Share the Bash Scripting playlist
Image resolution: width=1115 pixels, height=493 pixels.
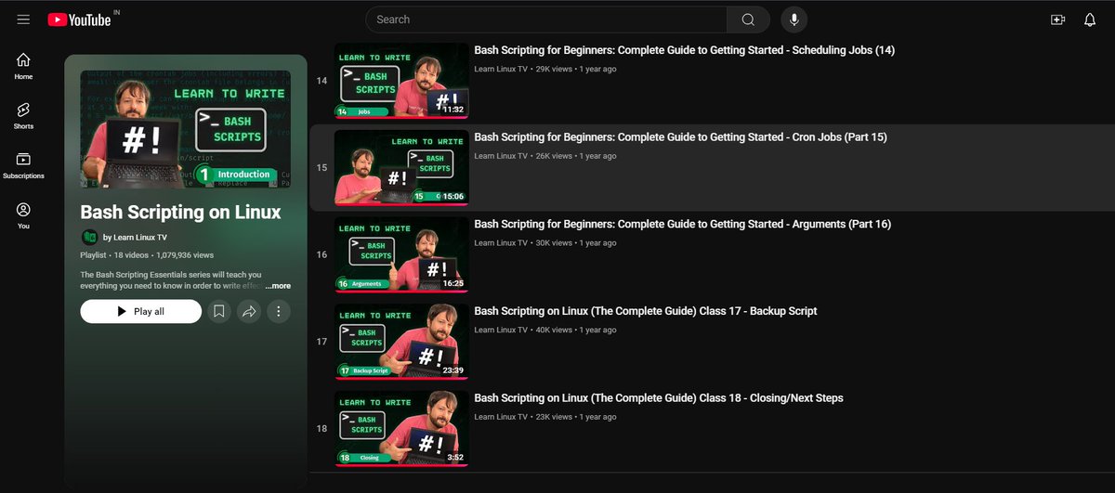pyautogui.click(x=249, y=311)
